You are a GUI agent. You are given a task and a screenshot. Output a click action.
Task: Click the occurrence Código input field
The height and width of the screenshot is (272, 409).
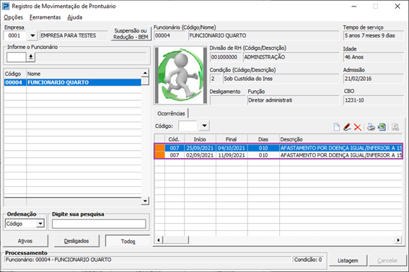[188, 126]
